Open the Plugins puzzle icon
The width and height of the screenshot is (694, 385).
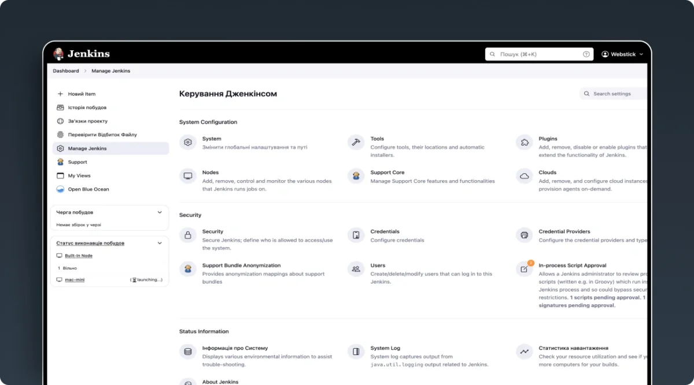[525, 142]
